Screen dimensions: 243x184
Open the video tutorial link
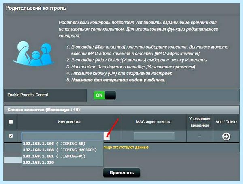118,80
